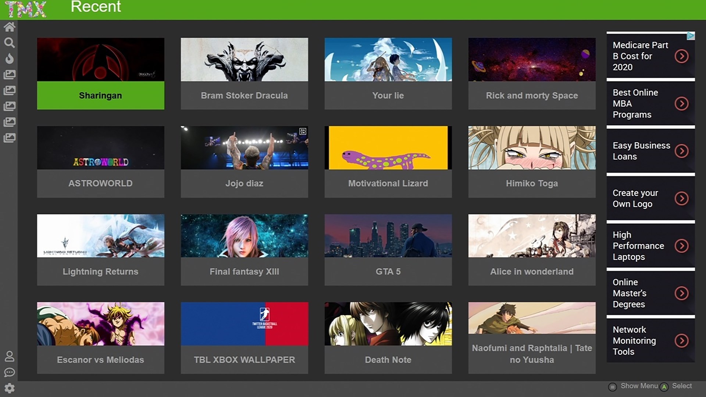This screenshot has height=397, width=706.
Task: Open settings gear icon at bottom left
Action: tap(10, 388)
